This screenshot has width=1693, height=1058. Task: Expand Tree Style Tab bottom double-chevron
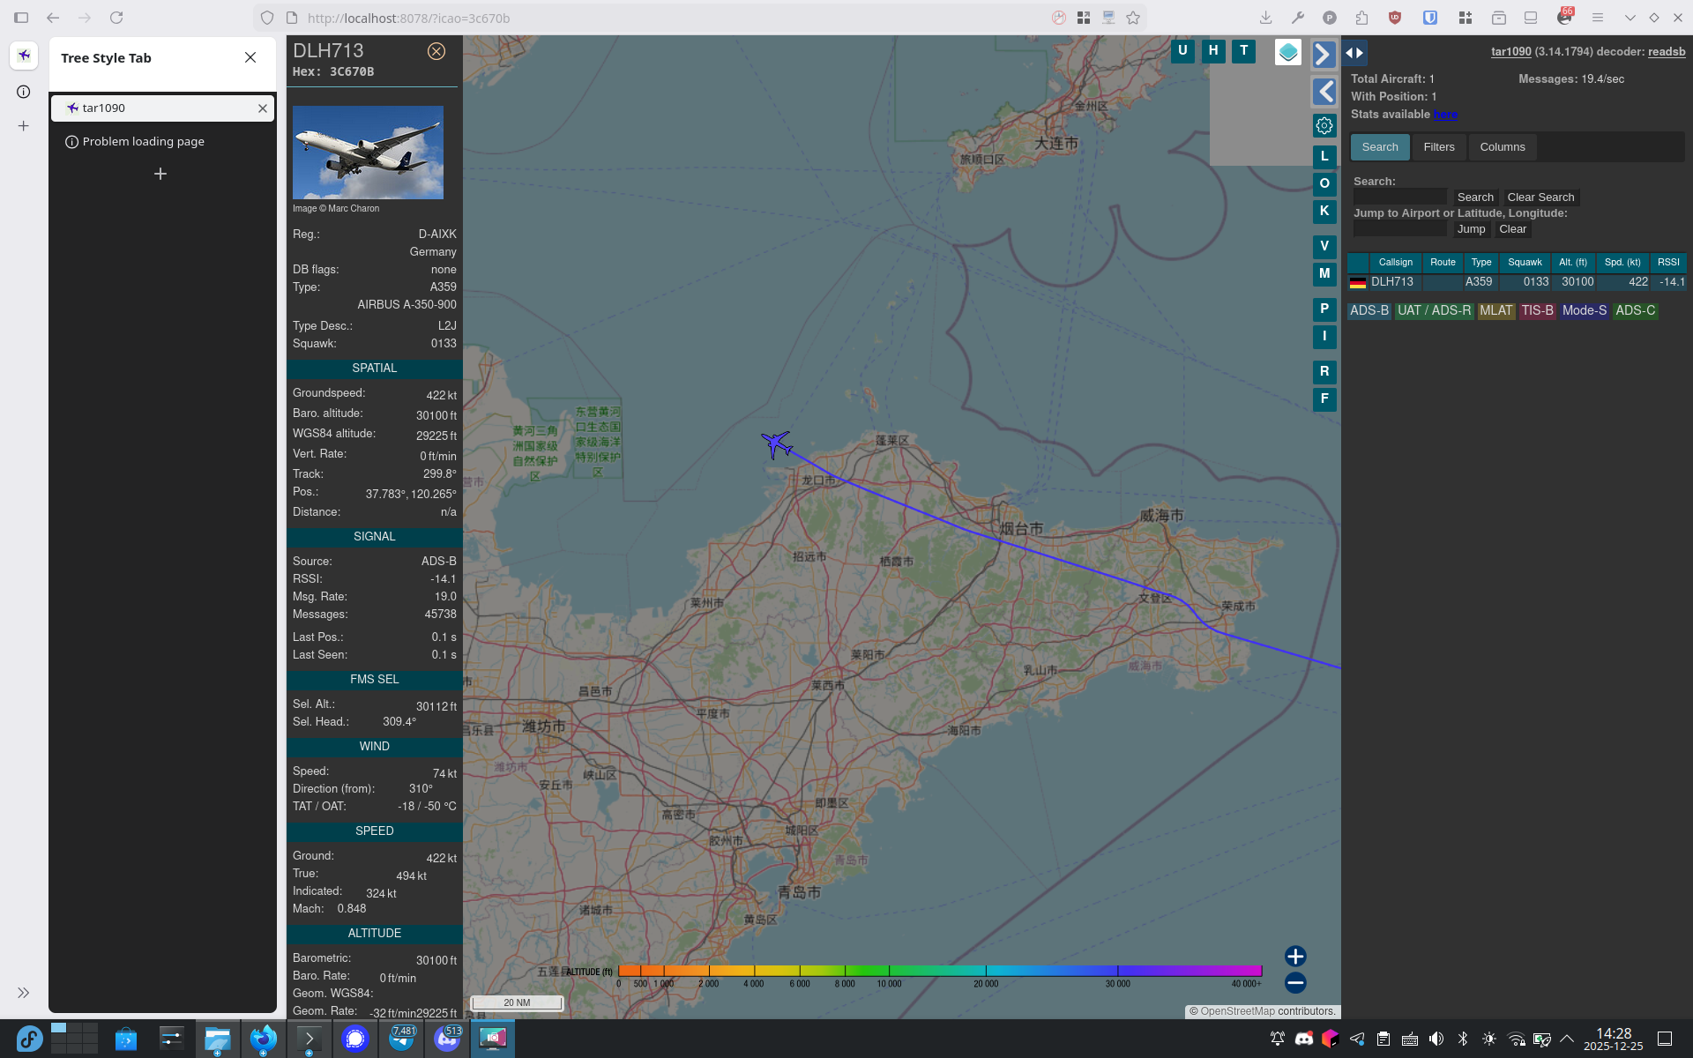24,993
